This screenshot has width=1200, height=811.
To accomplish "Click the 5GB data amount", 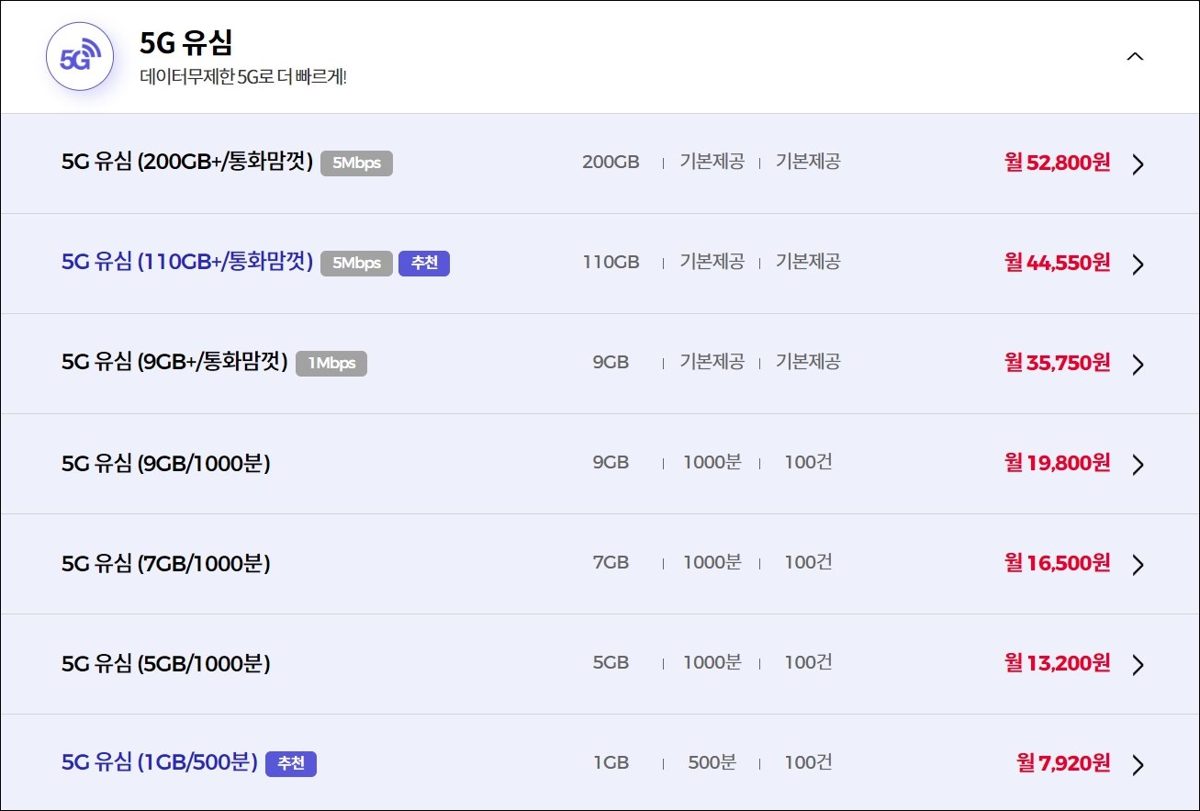I will tap(611, 663).
